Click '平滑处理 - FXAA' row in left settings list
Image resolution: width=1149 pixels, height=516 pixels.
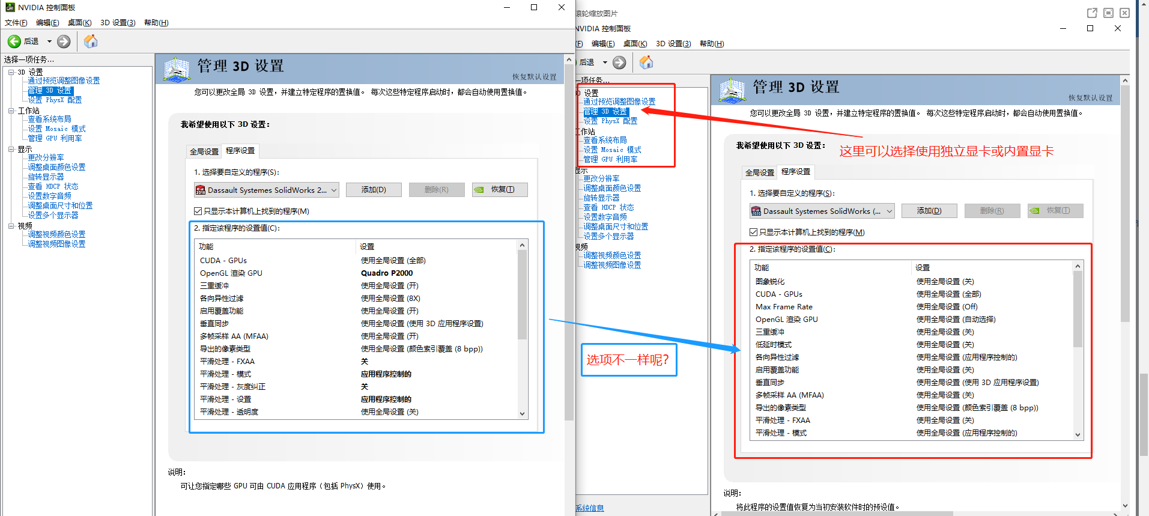[x=356, y=361]
